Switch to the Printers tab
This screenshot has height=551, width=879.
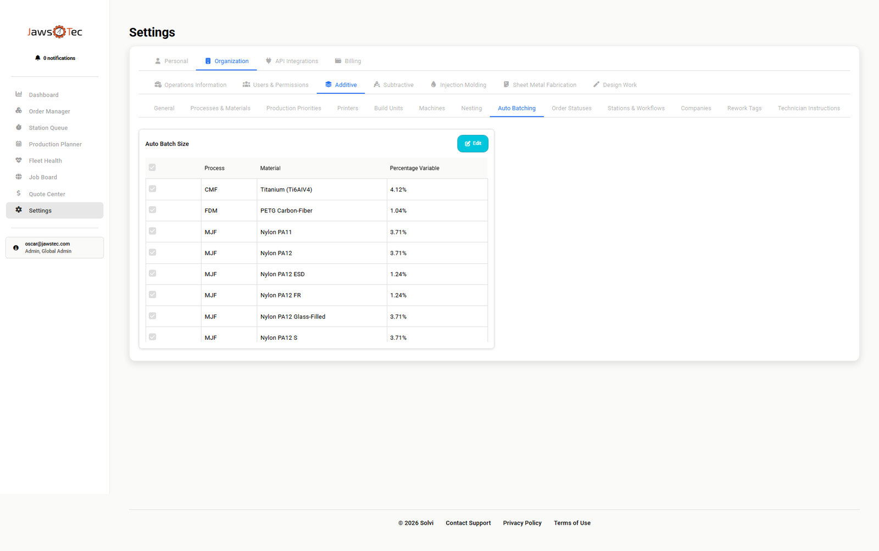click(x=348, y=108)
